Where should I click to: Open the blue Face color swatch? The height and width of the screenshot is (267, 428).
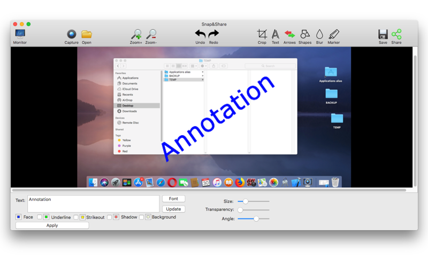pyautogui.click(x=19, y=217)
